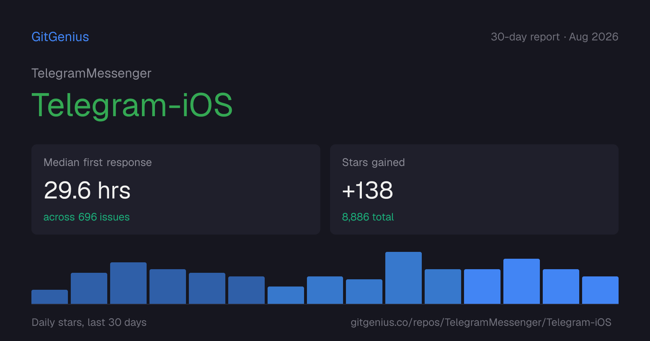
Task: Click the last bar of the daily stars chart
Action: click(600, 290)
